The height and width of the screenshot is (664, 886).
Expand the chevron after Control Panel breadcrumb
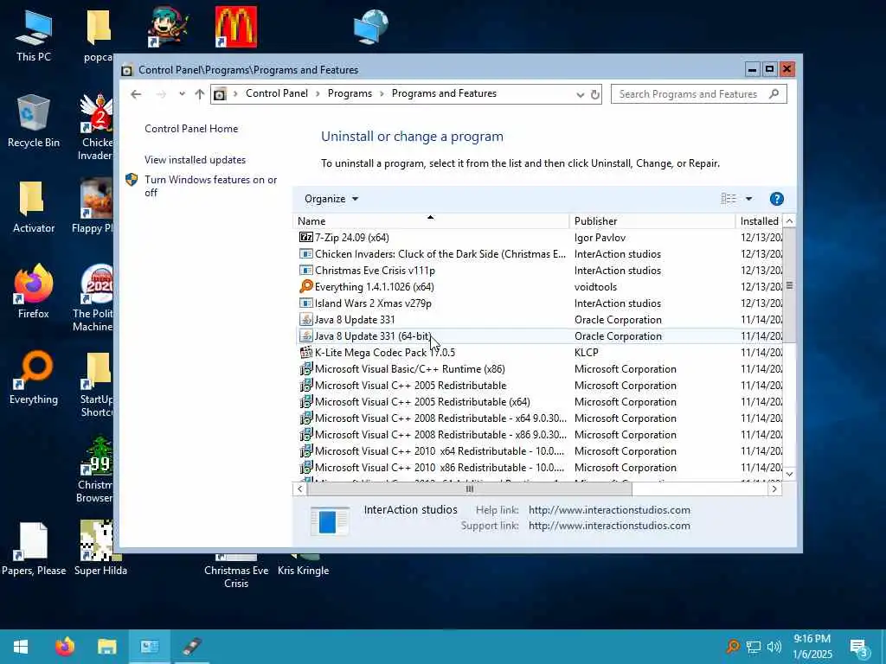coord(318,93)
